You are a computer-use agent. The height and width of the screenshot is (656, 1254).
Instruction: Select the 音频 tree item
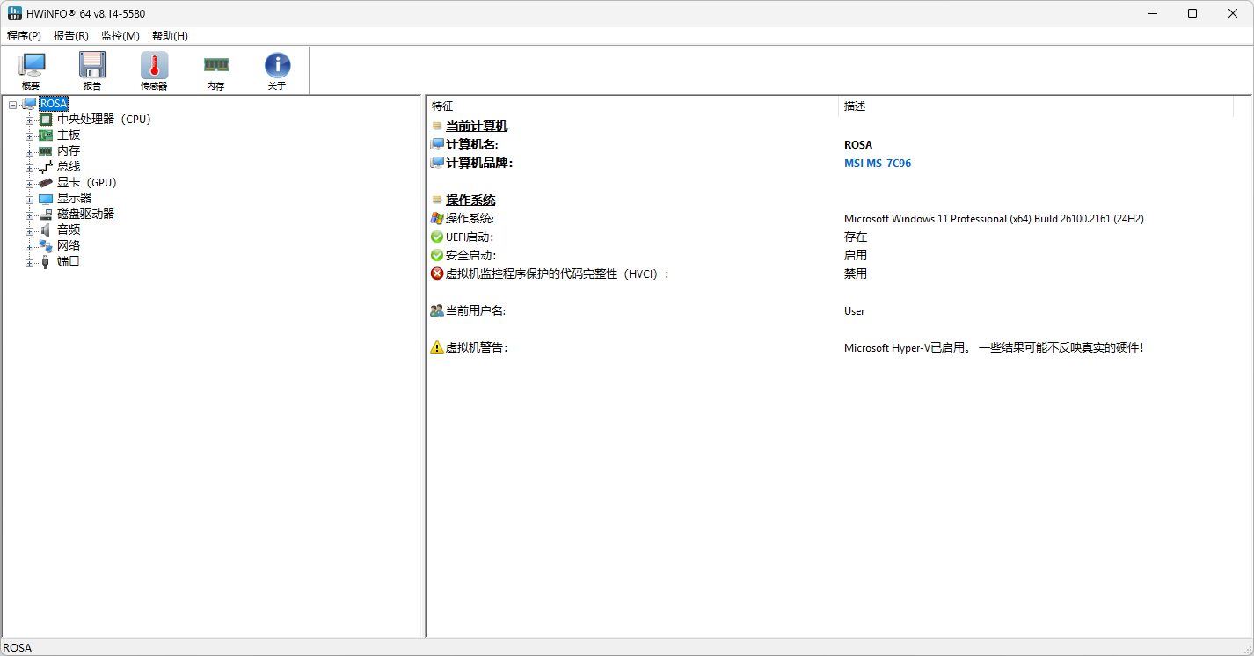click(x=69, y=230)
